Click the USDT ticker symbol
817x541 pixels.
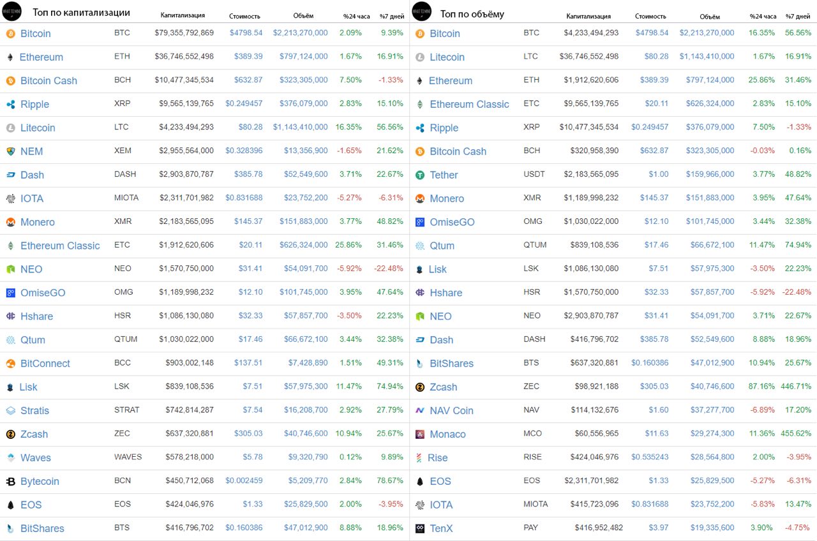click(x=534, y=174)
